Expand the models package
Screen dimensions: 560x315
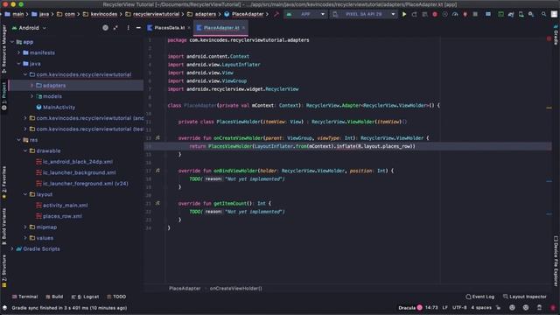(x=32, y=96)
